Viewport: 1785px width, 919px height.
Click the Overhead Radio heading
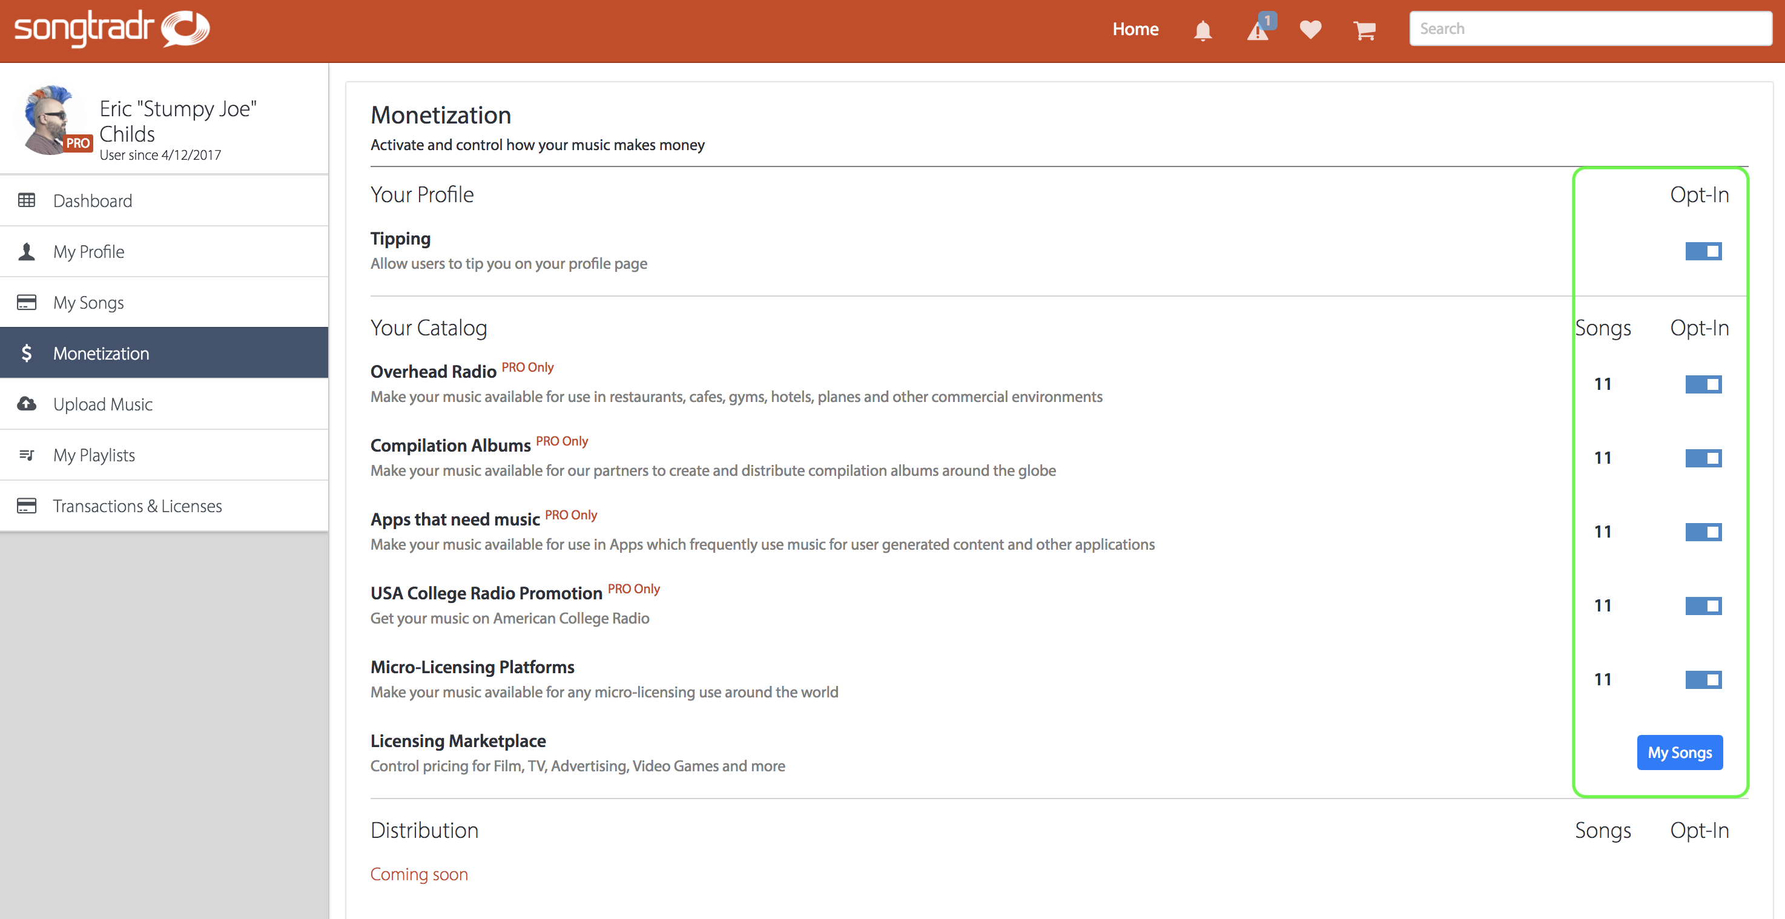pyautogui.click(x=433, y=372)
